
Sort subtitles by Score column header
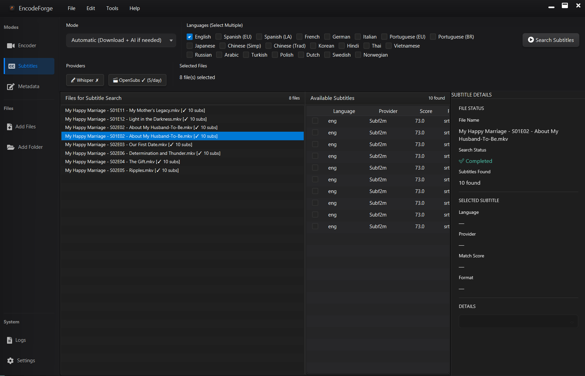(426, 111)
